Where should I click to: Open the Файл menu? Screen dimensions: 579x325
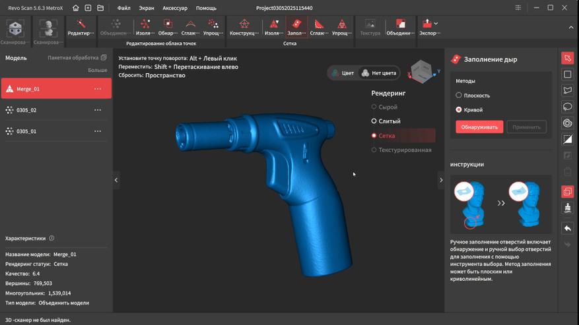[x=123, y=8]
